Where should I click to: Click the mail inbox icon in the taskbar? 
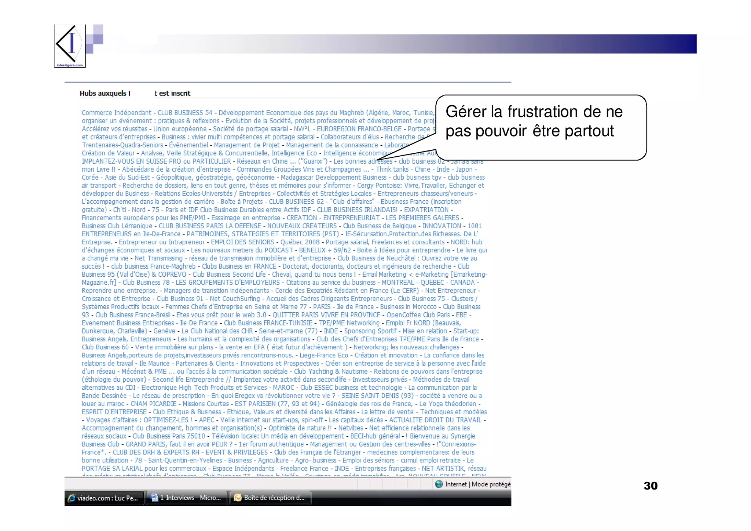[x=238, y=498]
